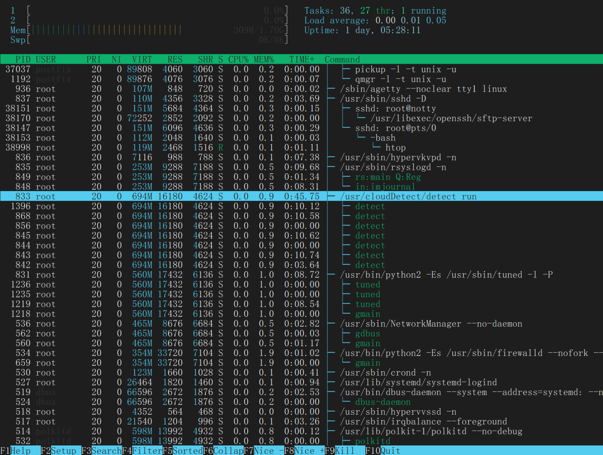This screenshot has width=603, height=455.
Task: Sort by PID column header
Action: [x=23, y=59]
